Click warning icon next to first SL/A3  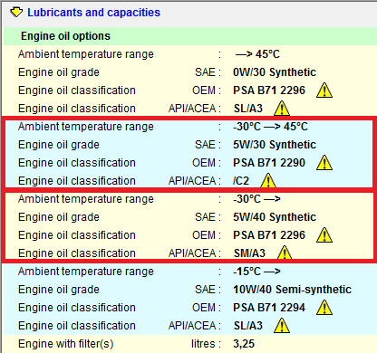(x=282, y=109)
